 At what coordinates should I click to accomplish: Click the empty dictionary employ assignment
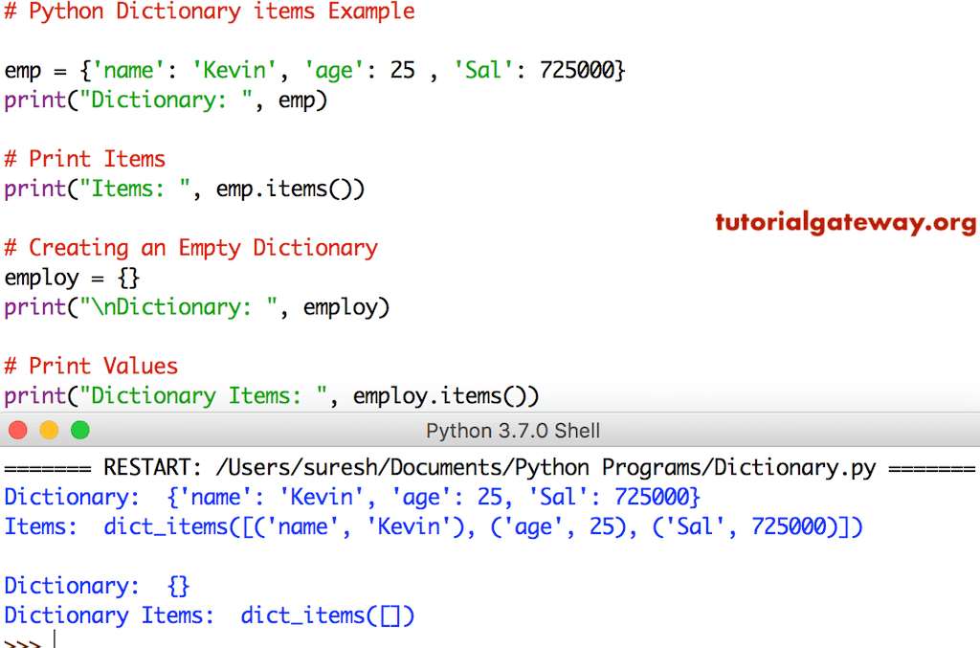74,277
